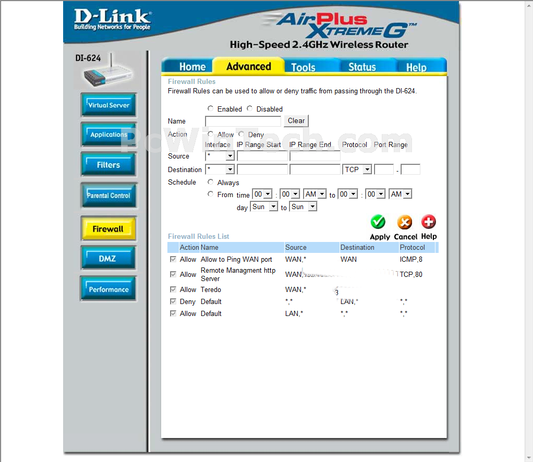Click the Remote Managment http Server rule name
The image size is (533, 462).
238,274
